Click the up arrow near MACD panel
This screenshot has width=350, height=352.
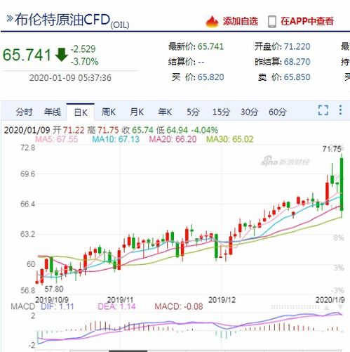(x=327, y=308)
